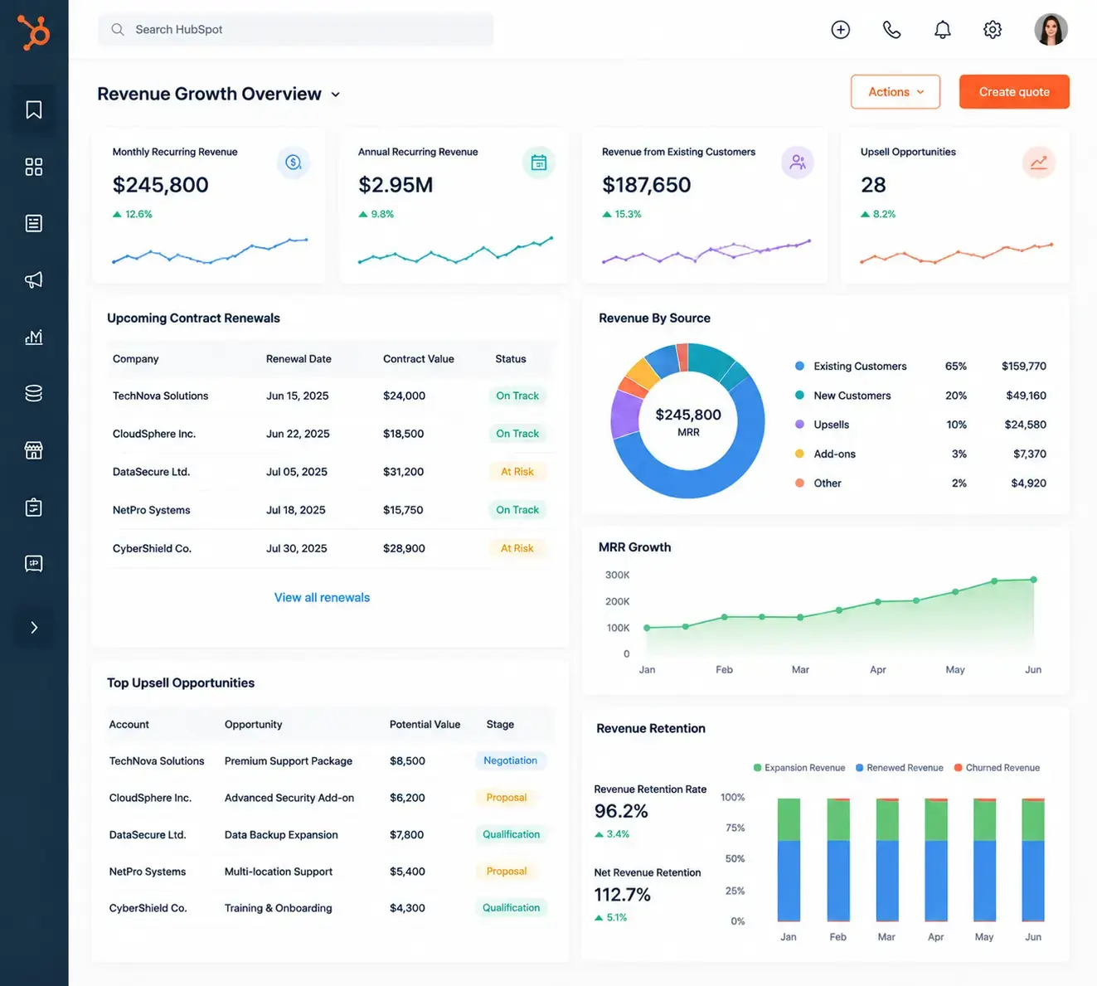1097x986 pixels.
Task: Click the Other legend dot
Action: (799, 483)
